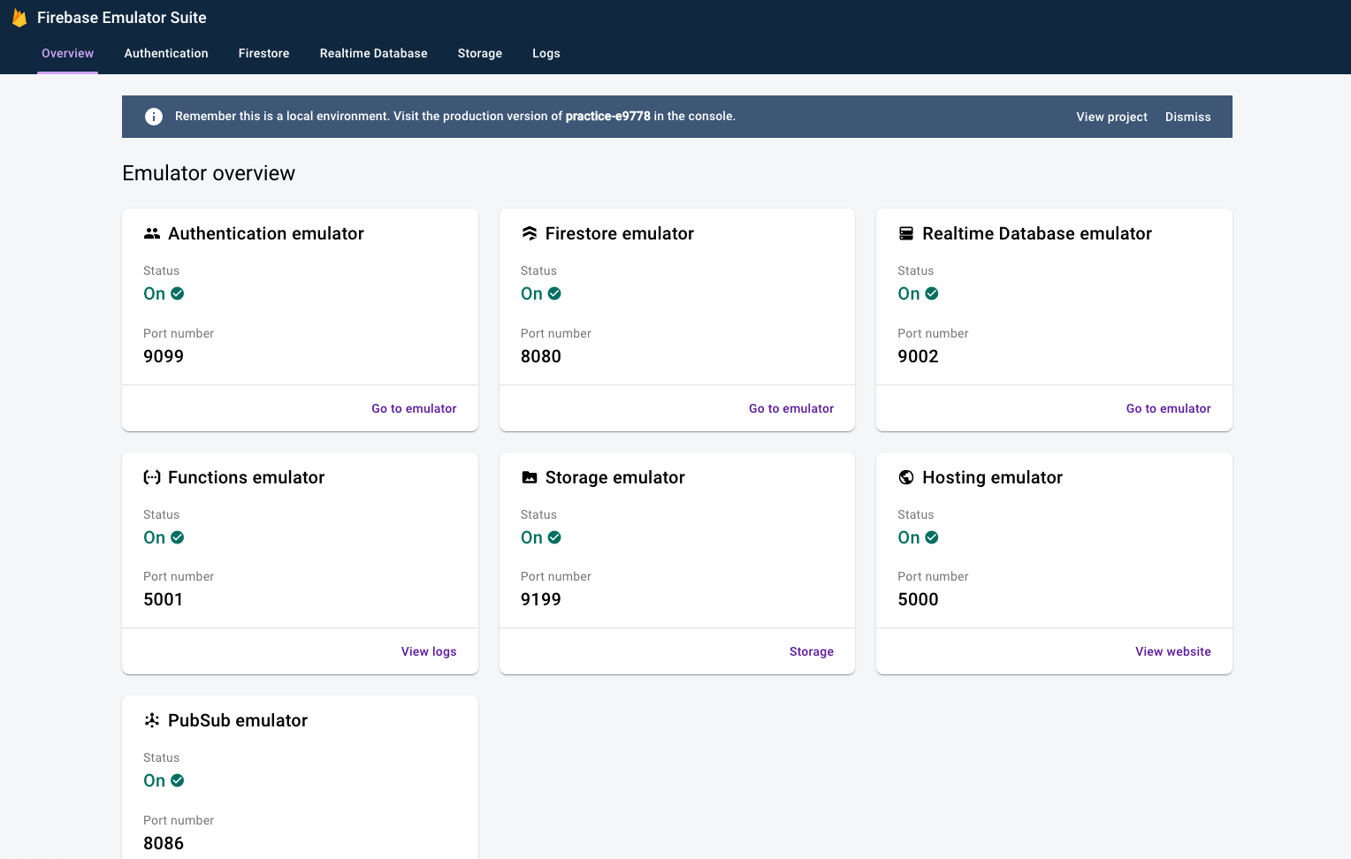Click the PubSub emulator hub icon
Viewport: 1351px width, 859px height.
click(152, 720)
